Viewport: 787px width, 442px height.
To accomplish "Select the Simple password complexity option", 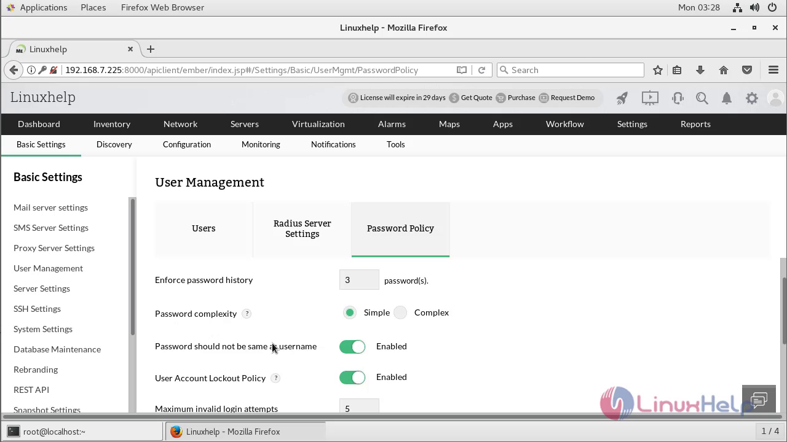I will point(350,312).
